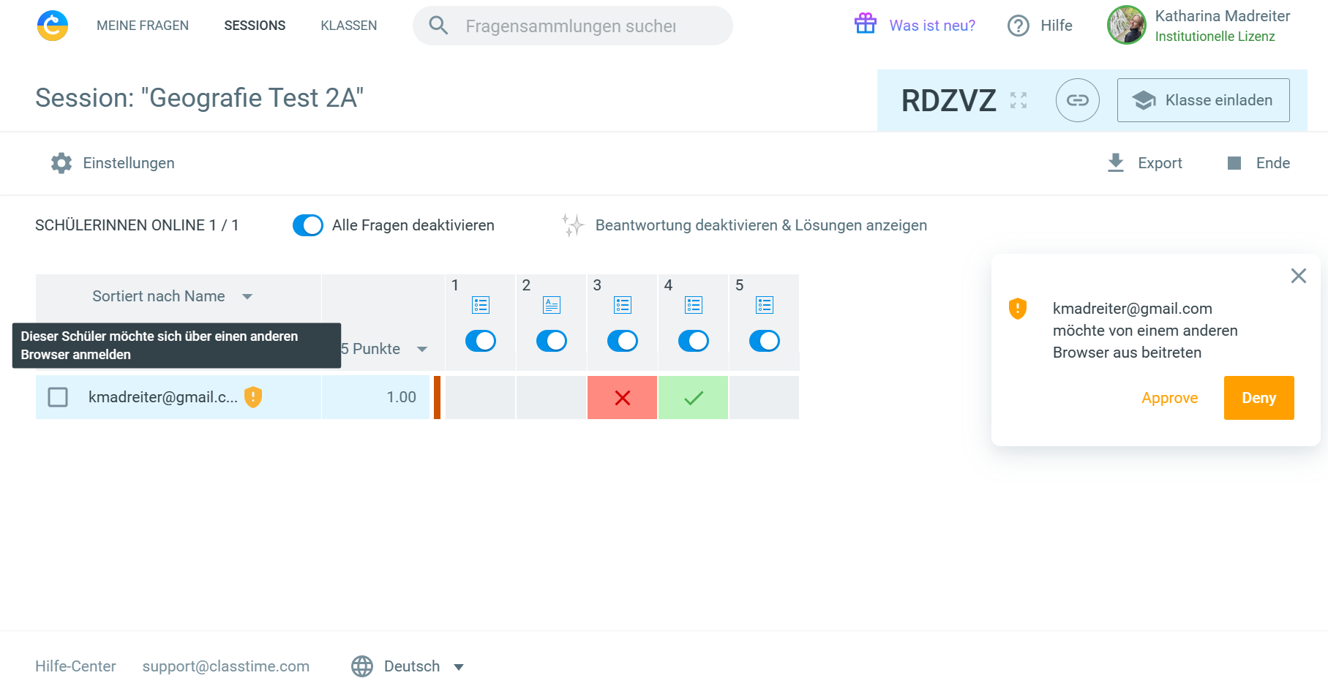The width and height of the screenshot is (1328, 689).
Task: Expand the Punkte column dropdown
Action: [x=421, y=349]
